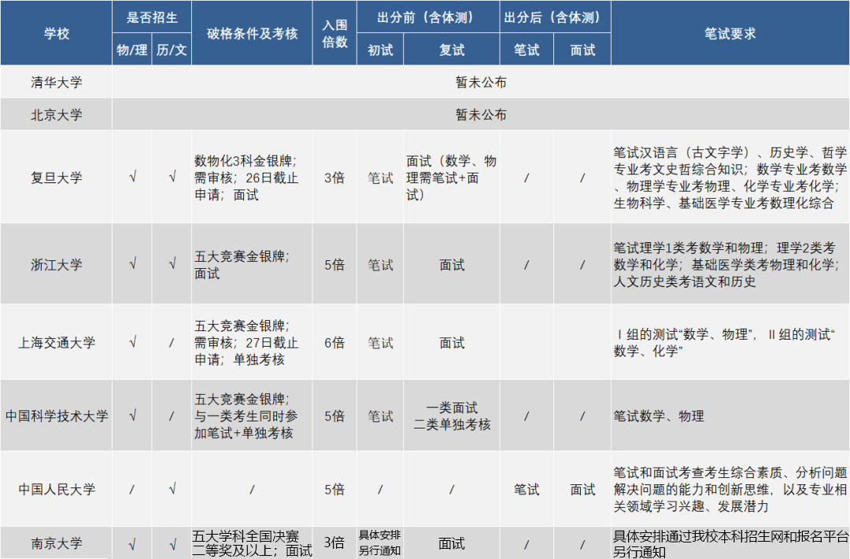This screenshot has height=559, width=850.
Task: Select the 中国人民大学 school cell
Action: point(57,489)
